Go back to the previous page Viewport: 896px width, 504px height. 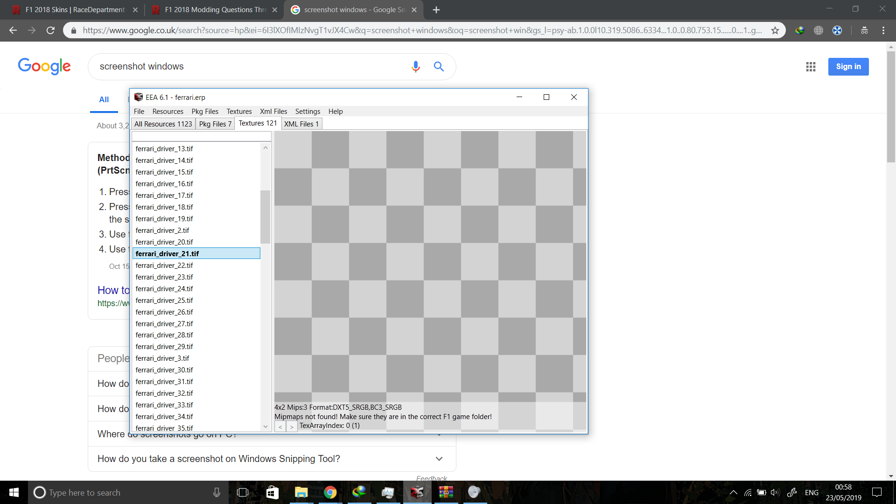tap(13, 30)
